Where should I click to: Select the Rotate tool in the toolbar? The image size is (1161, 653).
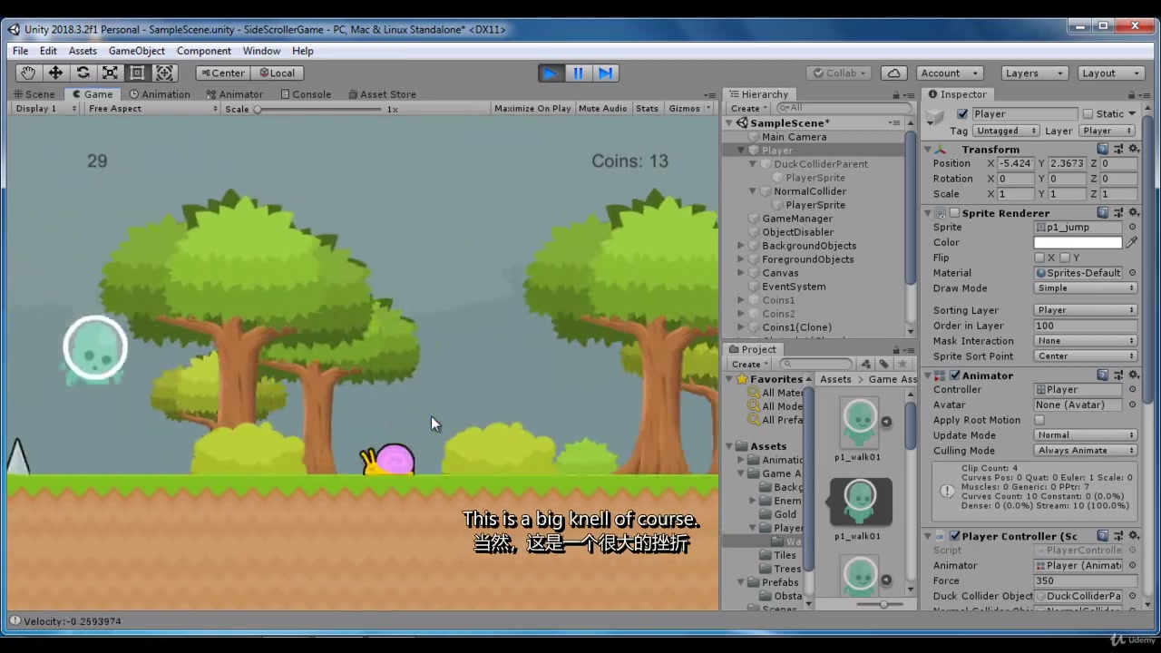coord(83,73)
